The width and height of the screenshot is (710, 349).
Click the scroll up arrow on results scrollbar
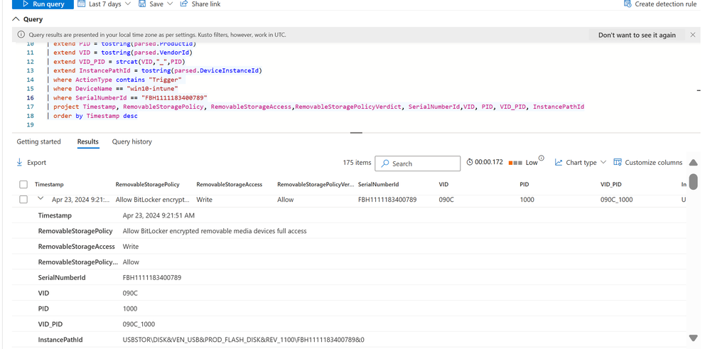point(693,163)
